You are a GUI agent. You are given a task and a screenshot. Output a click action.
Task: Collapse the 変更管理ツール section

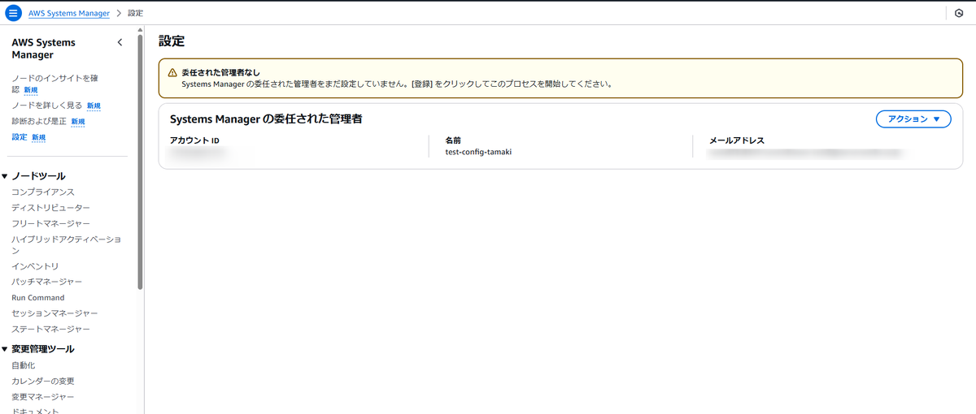[x=5, y=349]
